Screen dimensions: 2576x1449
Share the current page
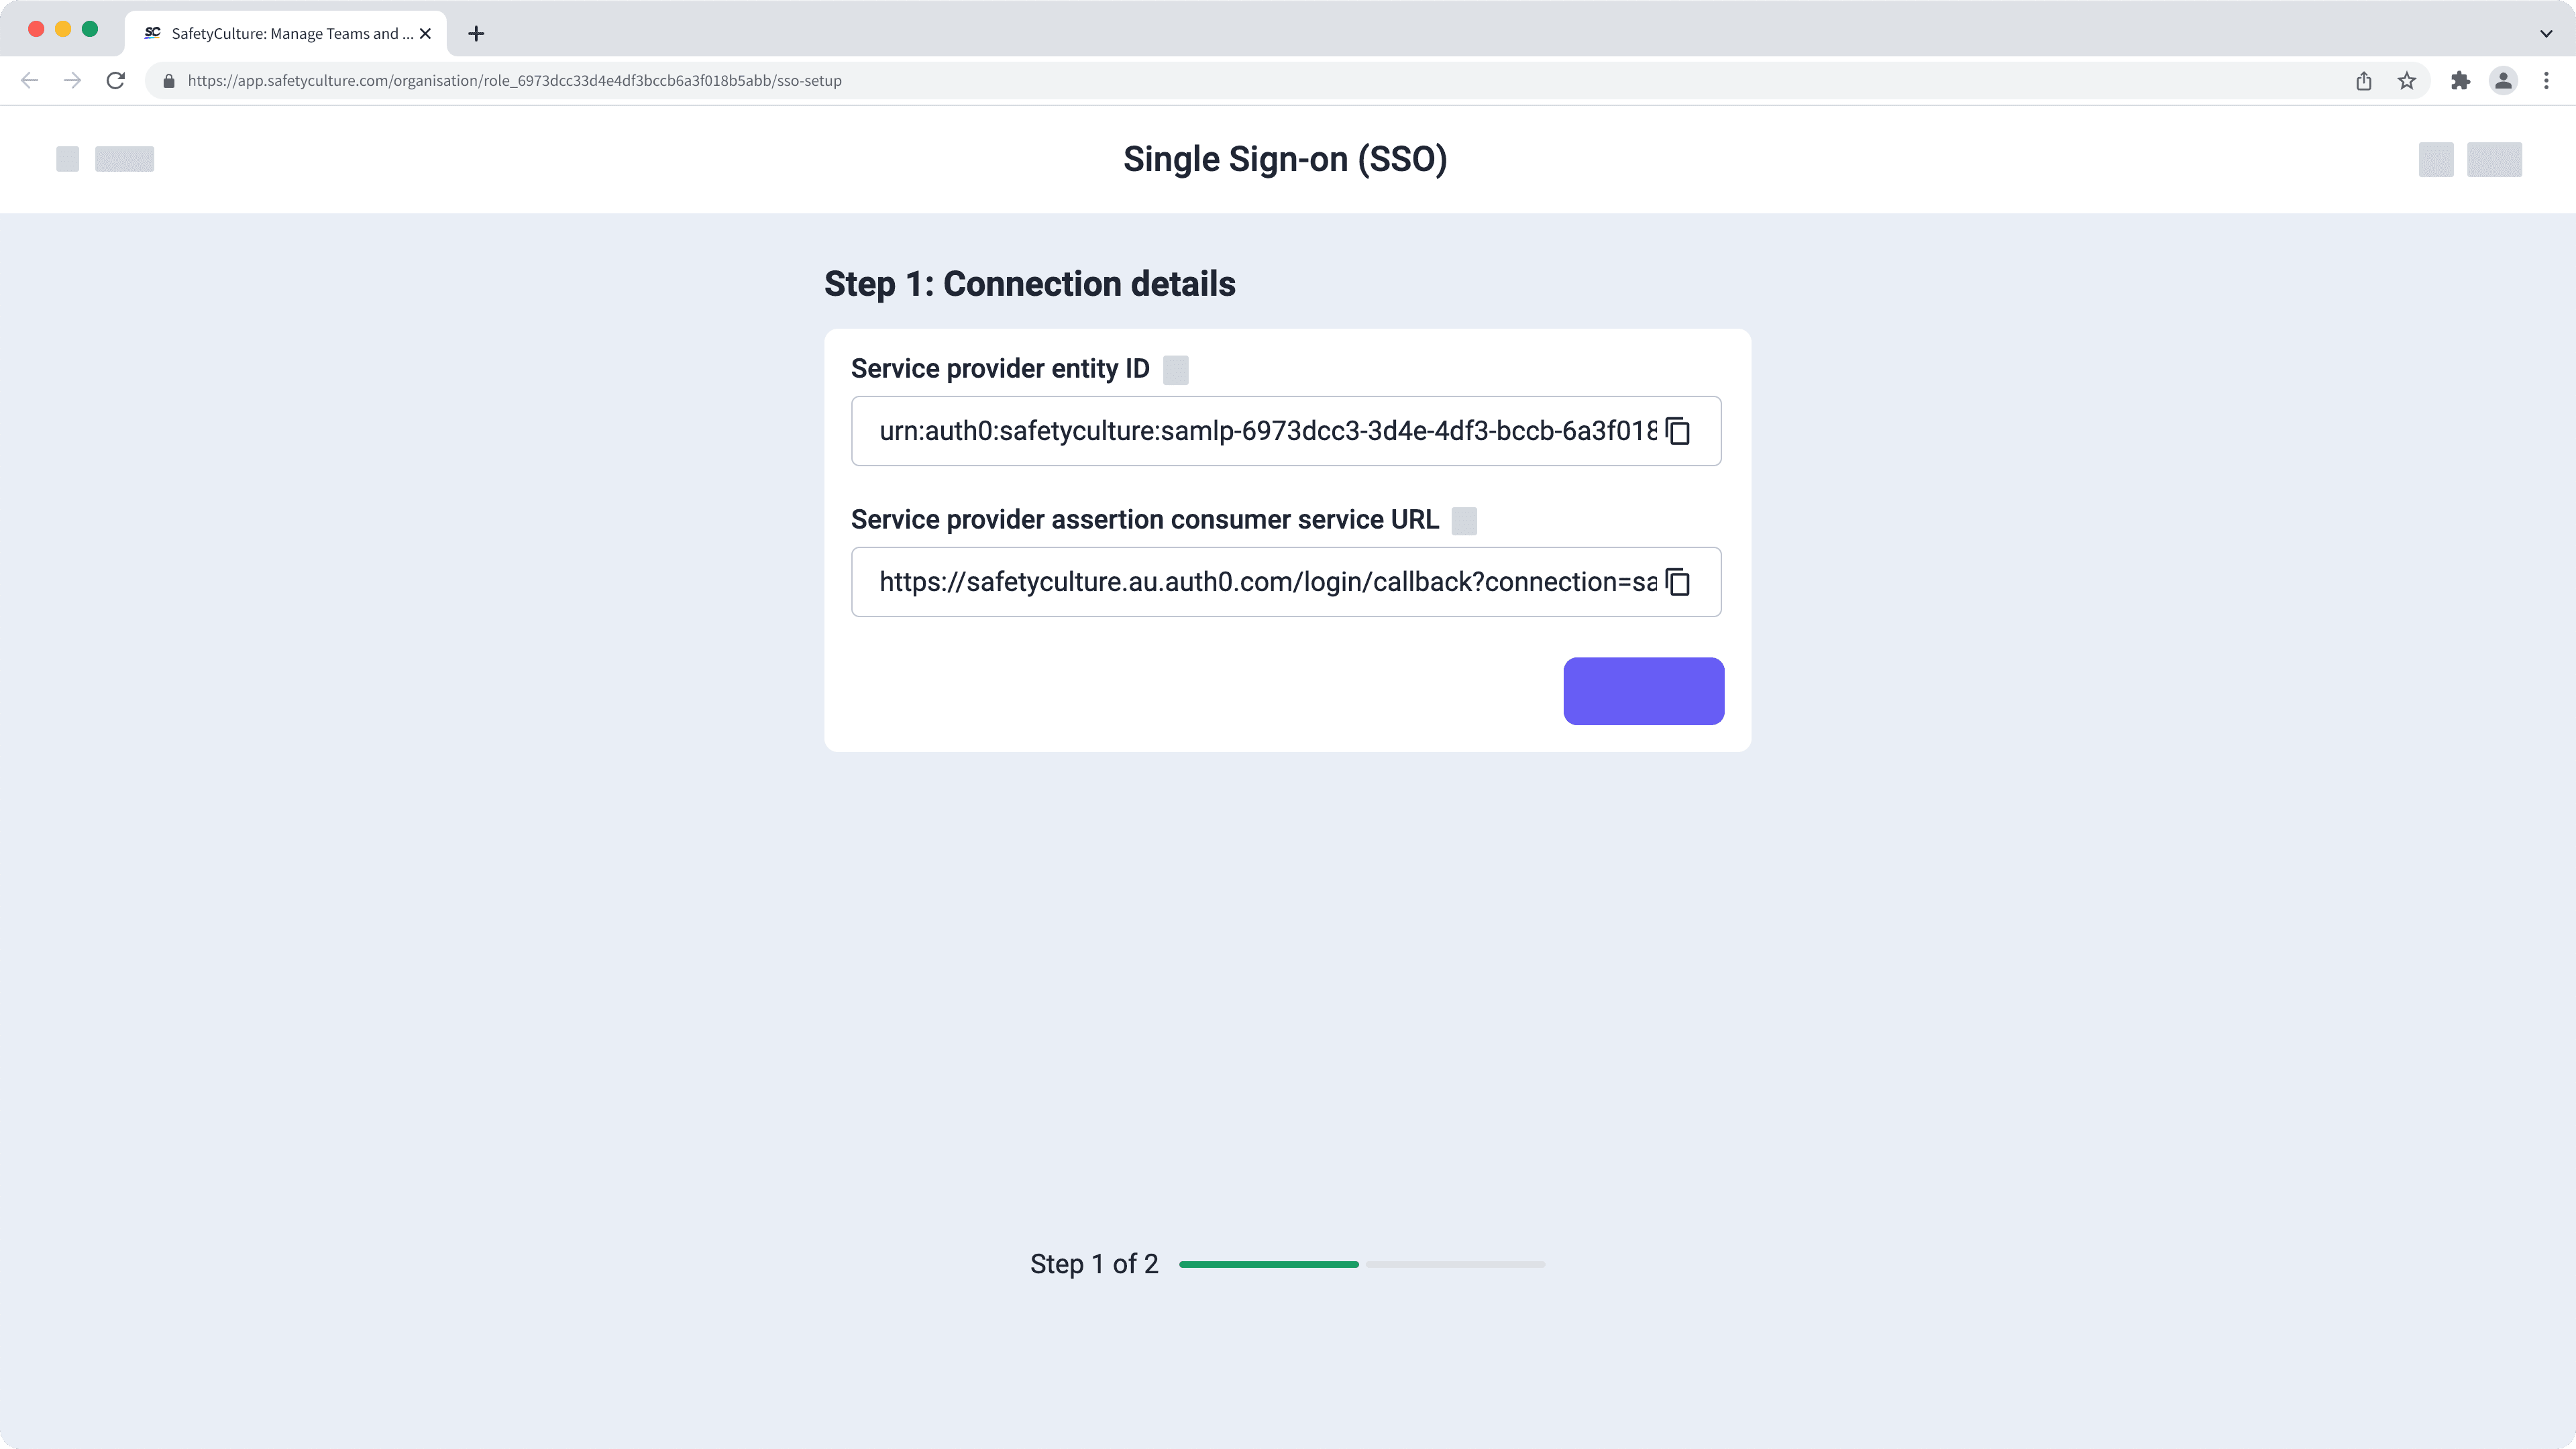(2363, 80)
